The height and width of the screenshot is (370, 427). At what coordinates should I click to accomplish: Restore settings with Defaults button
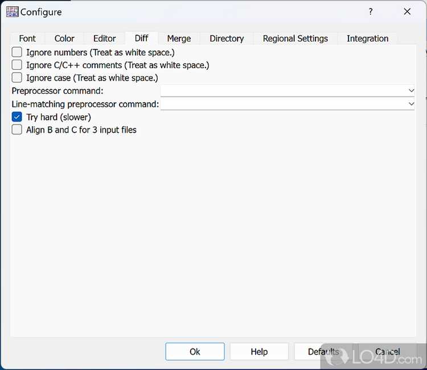click(x=323, y=351)
